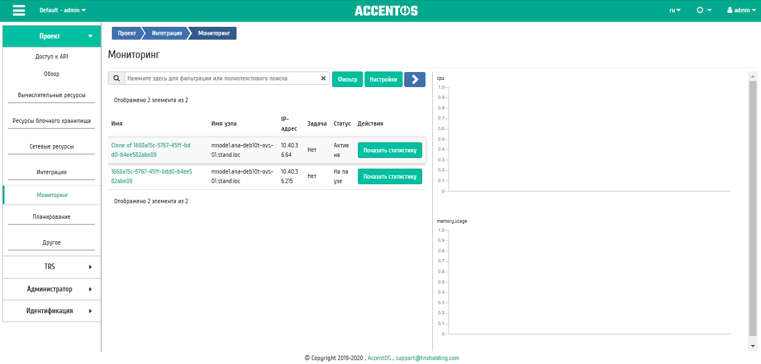
Task: Click the Фильтр button
Action: [347, 79]
